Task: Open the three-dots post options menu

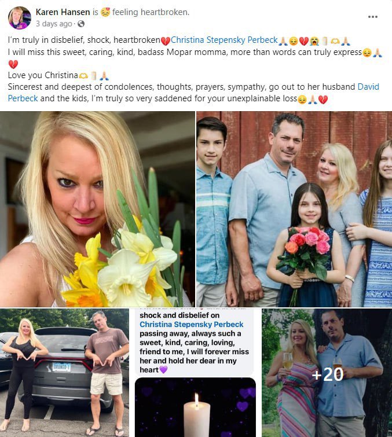Action: click(x=372, y=17)
